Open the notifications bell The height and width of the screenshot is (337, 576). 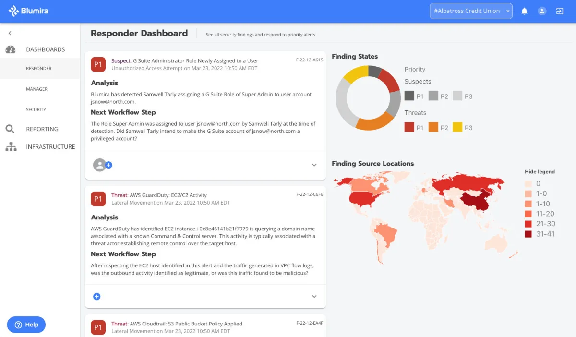pos(525,11)
